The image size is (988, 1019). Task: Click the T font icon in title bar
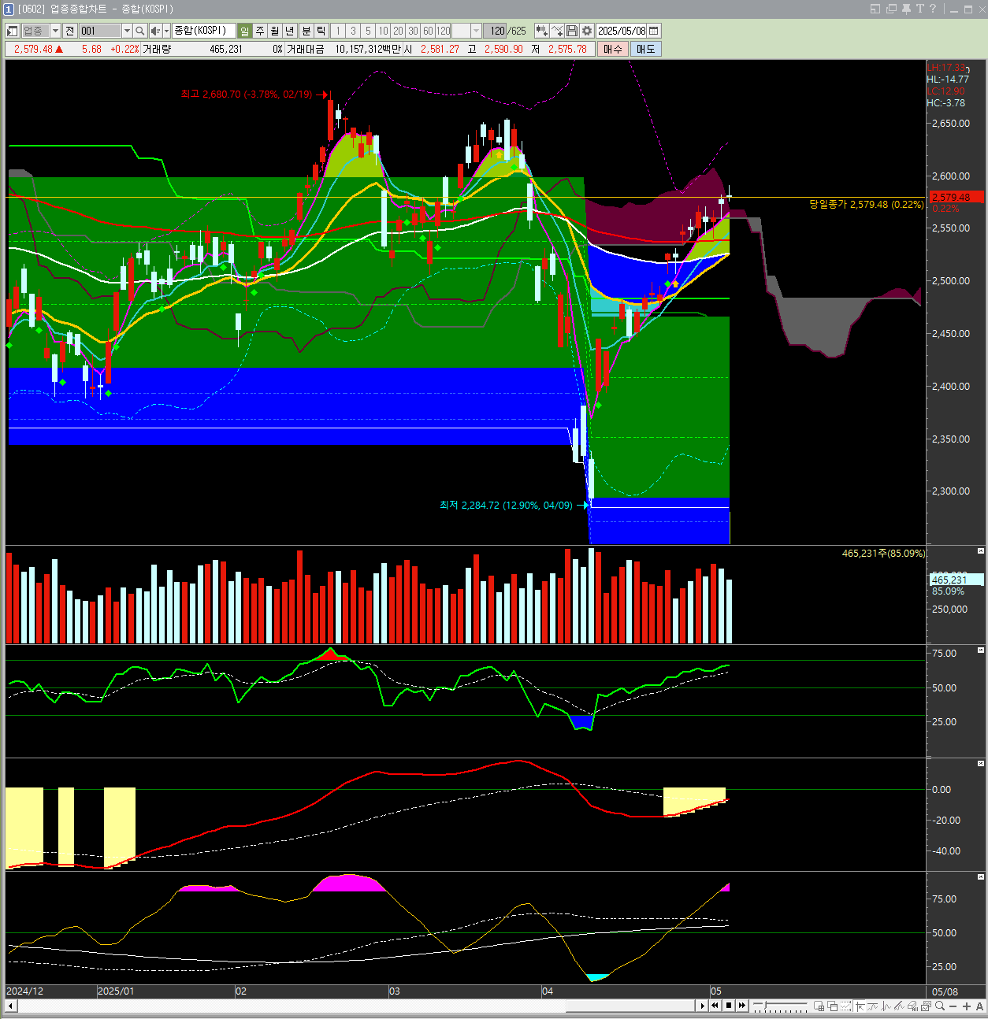pyautogui.click(x=919, y=9)
